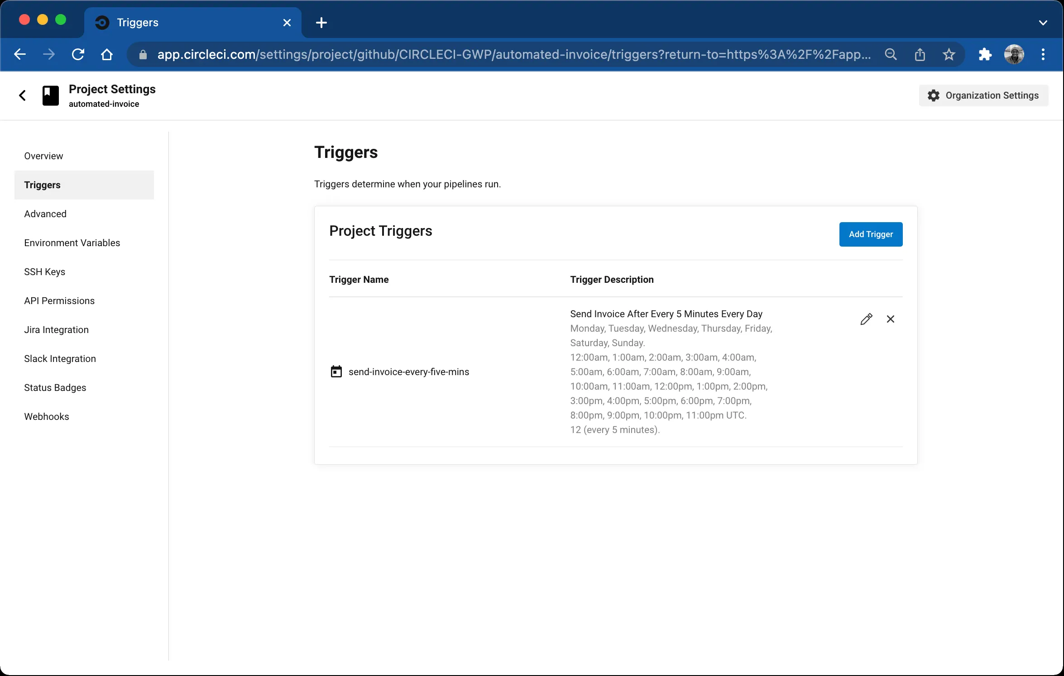Image resolution: width=1064 pixels, height=676 pixels.
Task: View site security lock info
Action: (x=143, y=55)
